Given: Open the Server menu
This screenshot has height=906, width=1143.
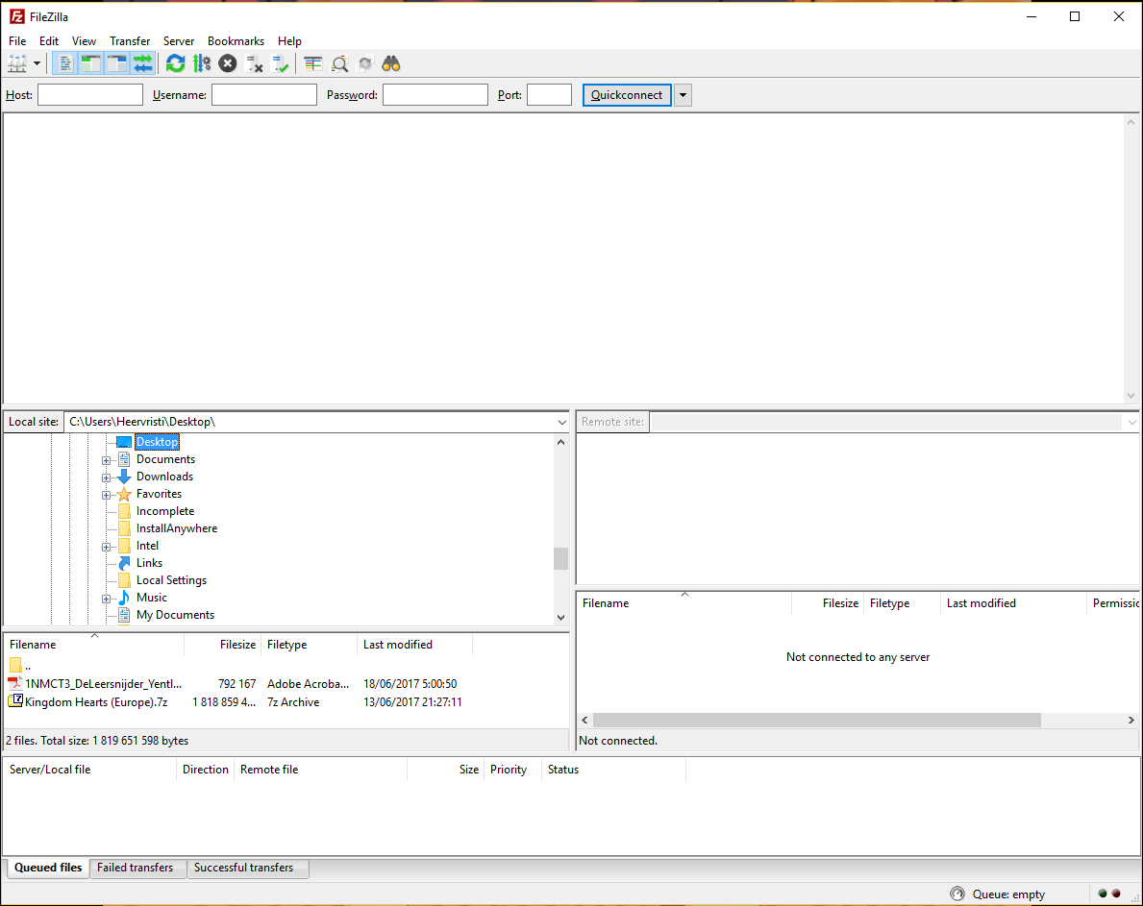Looking at the screenshot, I should tap(179, 40).
